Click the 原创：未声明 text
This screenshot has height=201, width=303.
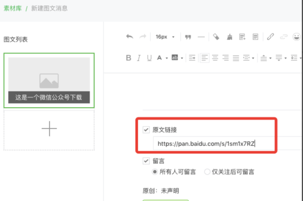(x=161, y=190)
